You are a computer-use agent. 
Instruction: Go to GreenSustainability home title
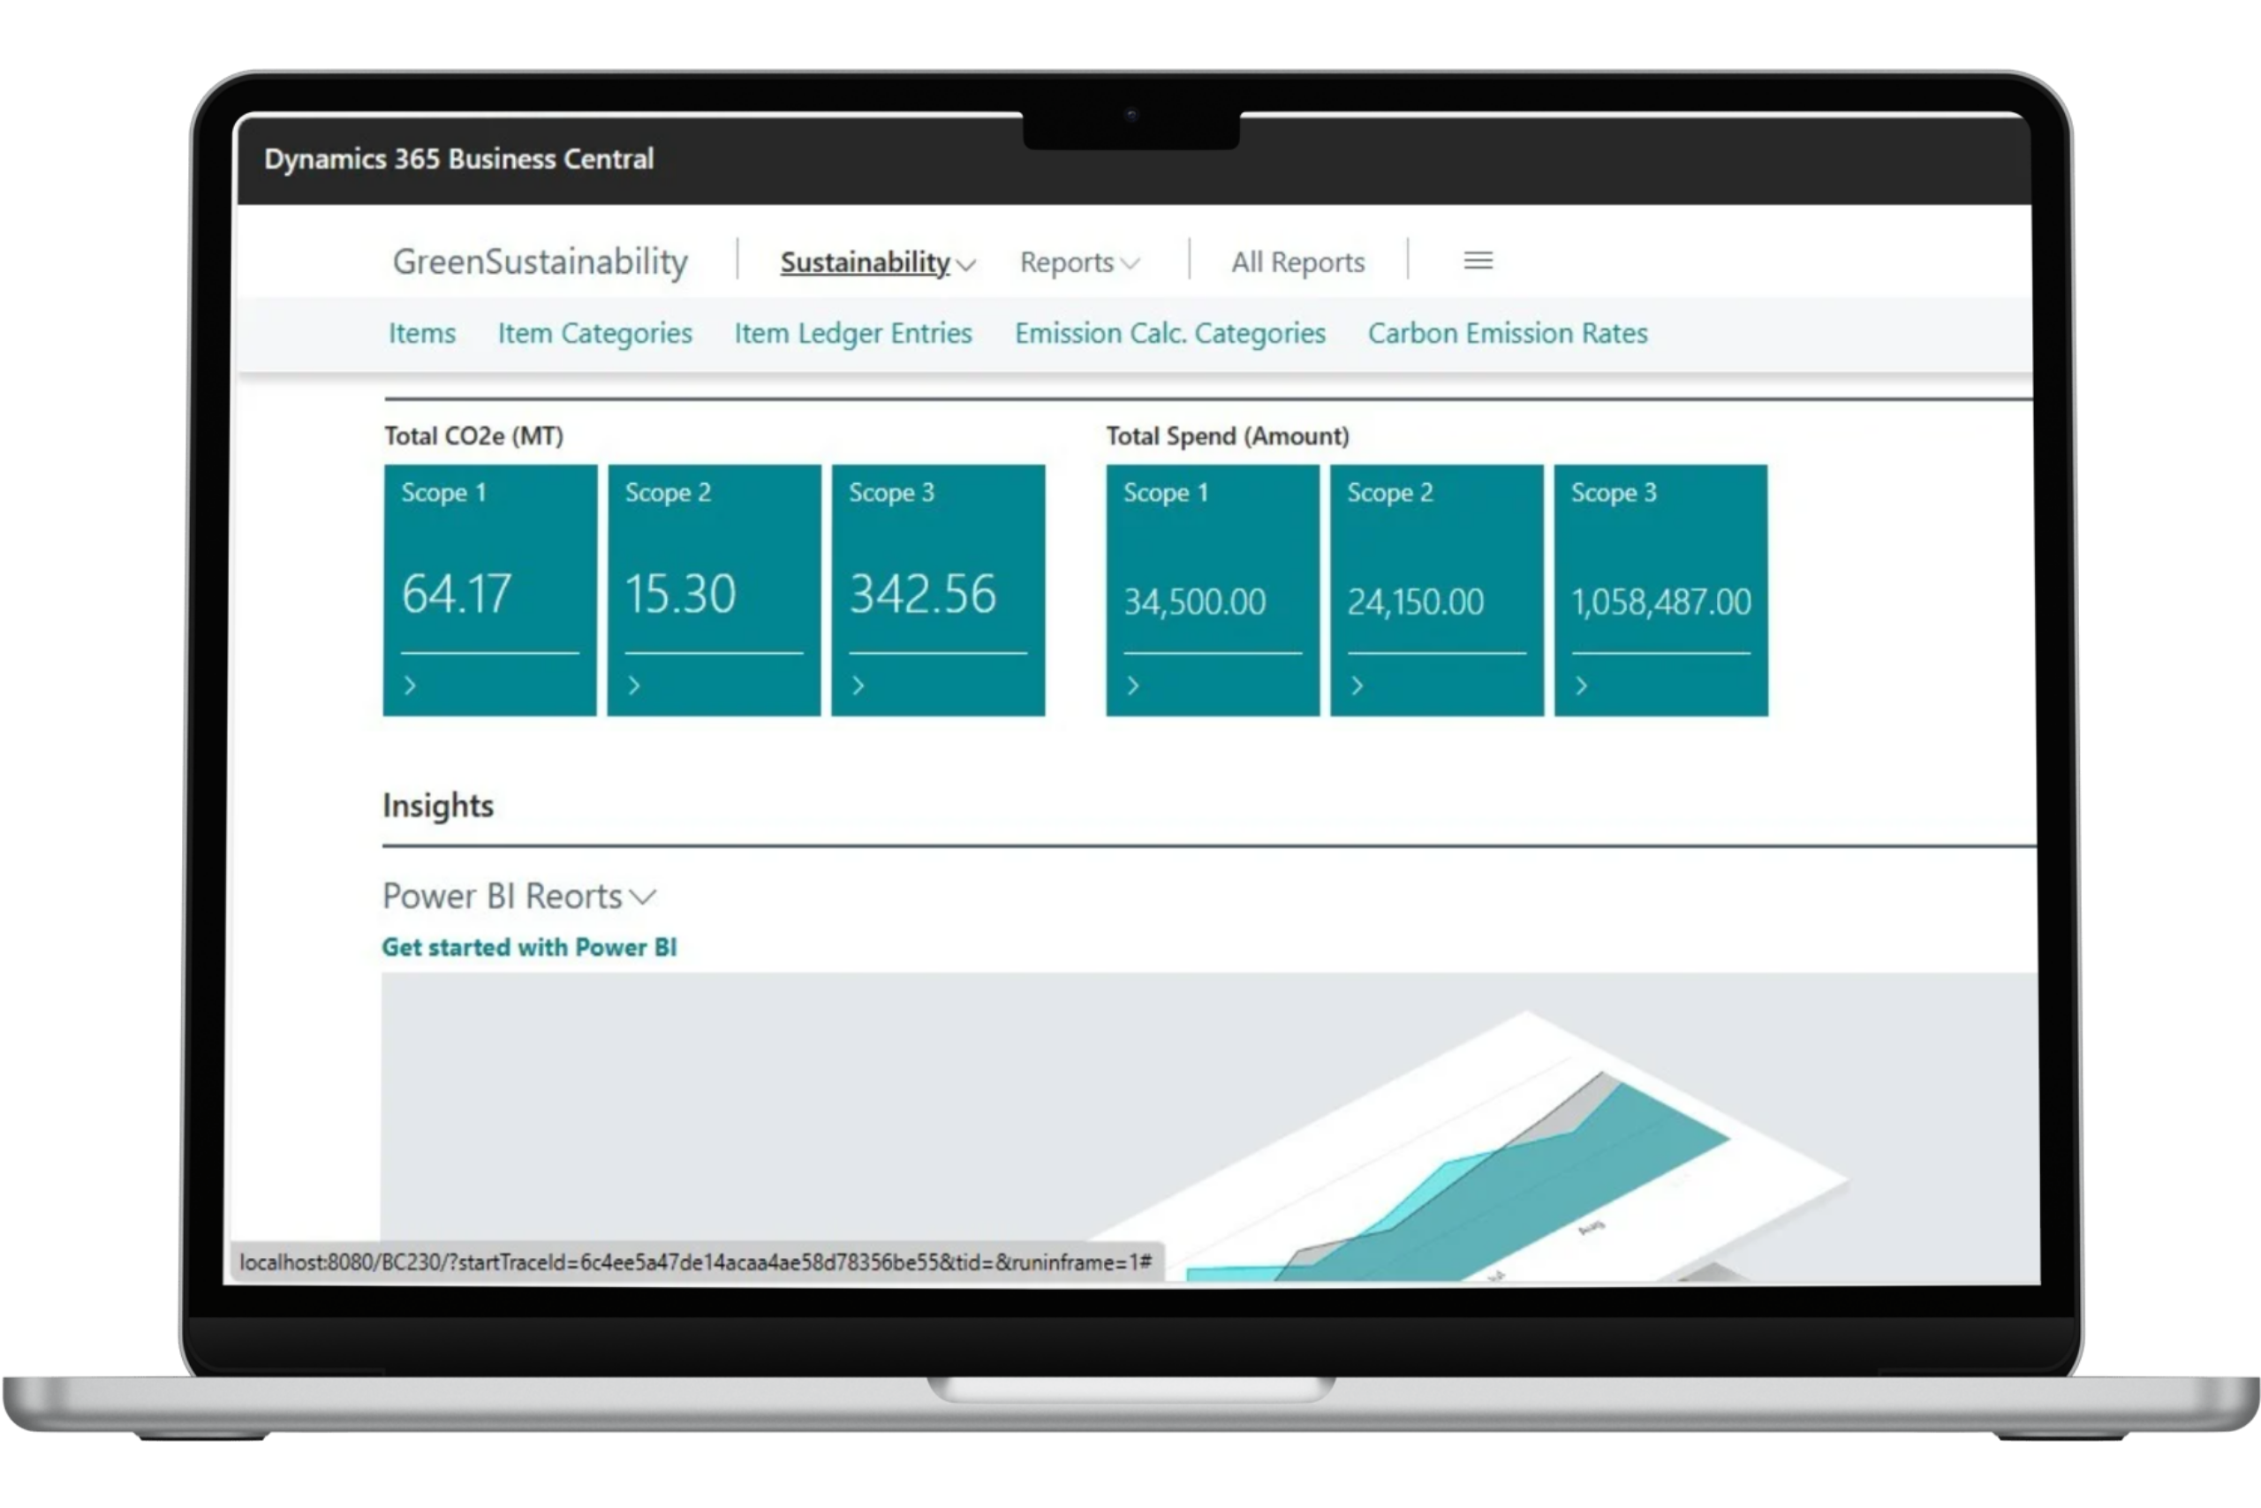coord(541,261)
